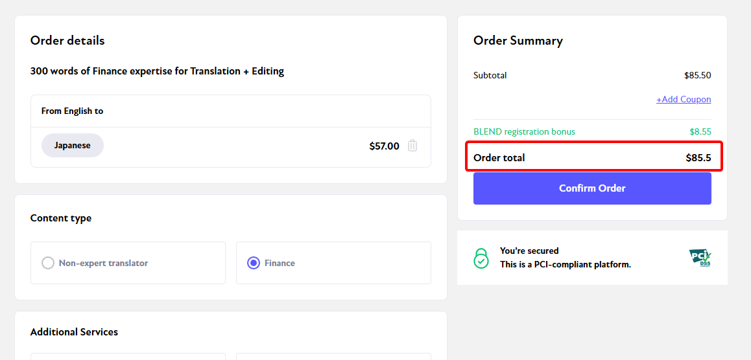The height and width of the screenshot is (360, 751).
Task: Click the $8.55 bonus amount
Action: (700, 131)
